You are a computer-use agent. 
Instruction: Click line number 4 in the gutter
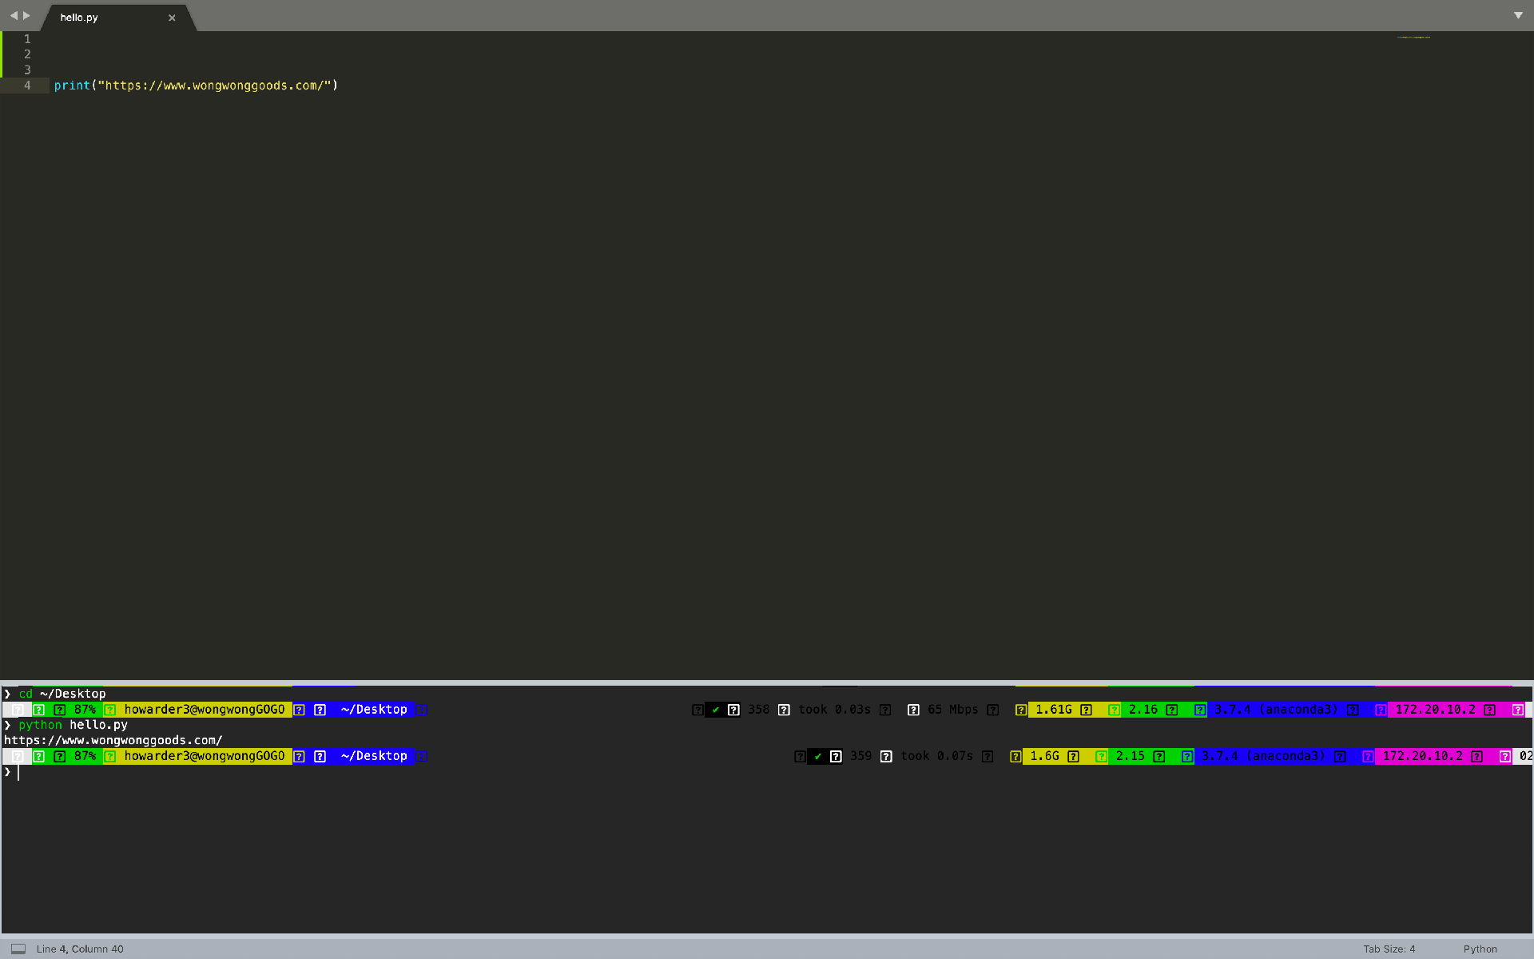point(27,86)
